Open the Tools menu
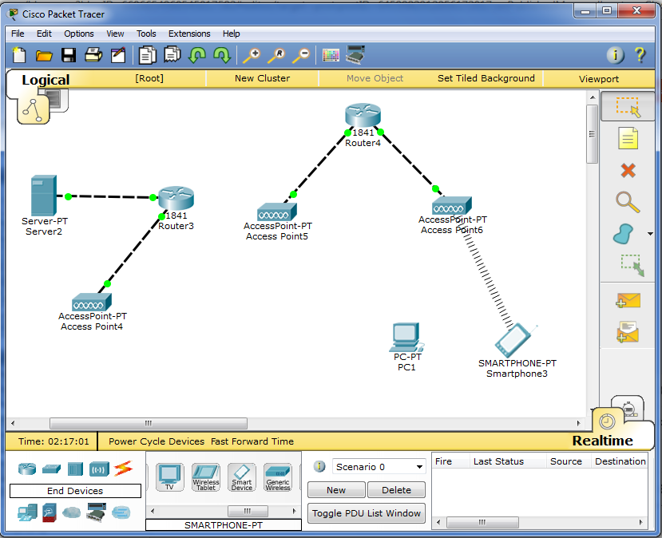The height and width of the screenshot is (538, 662). pyautogui.click(x=146, y=34)
